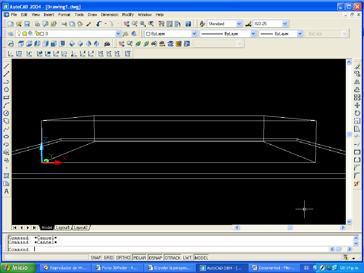Open the Undo history dropdown arrow
The image size is (364, 273).
pyautogui.click(x=106, y=24)
